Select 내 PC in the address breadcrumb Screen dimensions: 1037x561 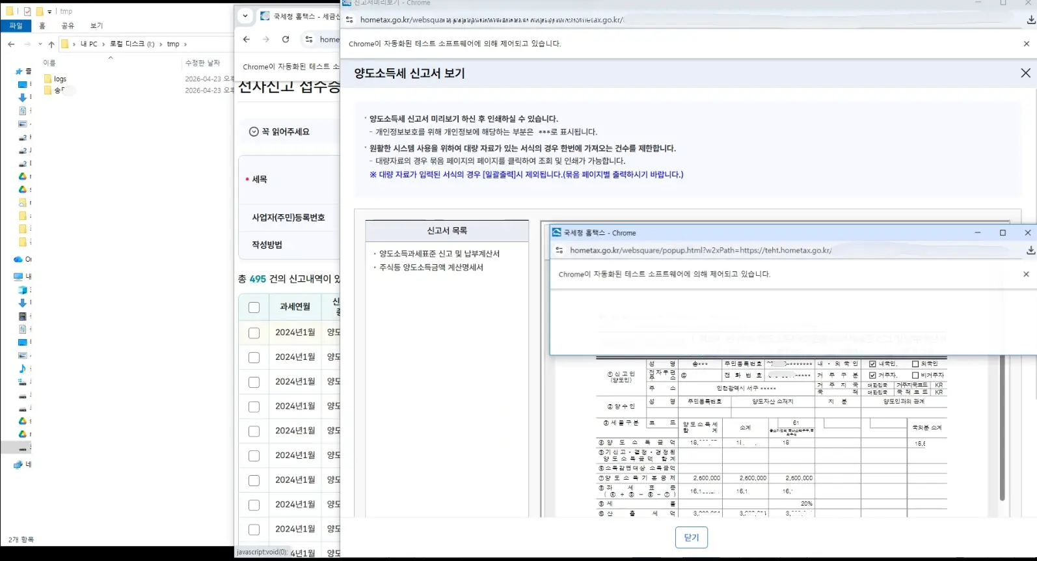[x=88, y=44]
